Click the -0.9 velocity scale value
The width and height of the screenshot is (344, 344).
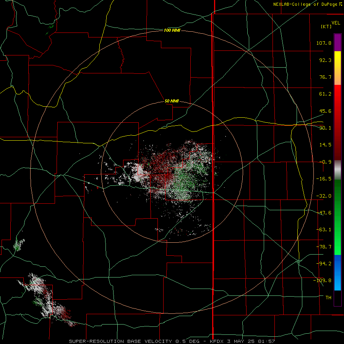pyautogui.click(x=325, y=162)
